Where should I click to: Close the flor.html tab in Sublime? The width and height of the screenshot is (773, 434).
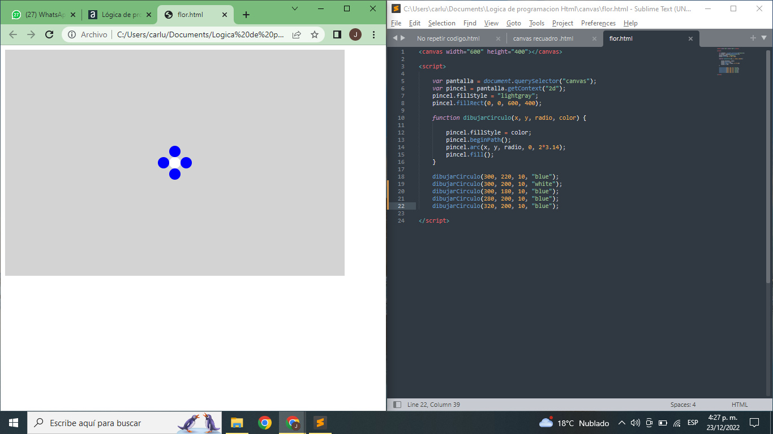[x=690, y=38]
